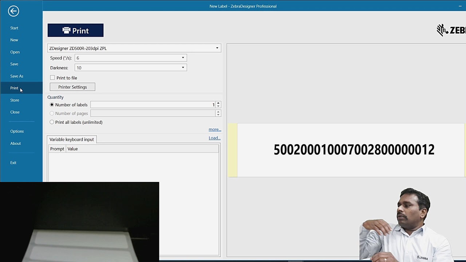Increase the number of labels with up arrow
Screen dimensions: 466x262
218,103
